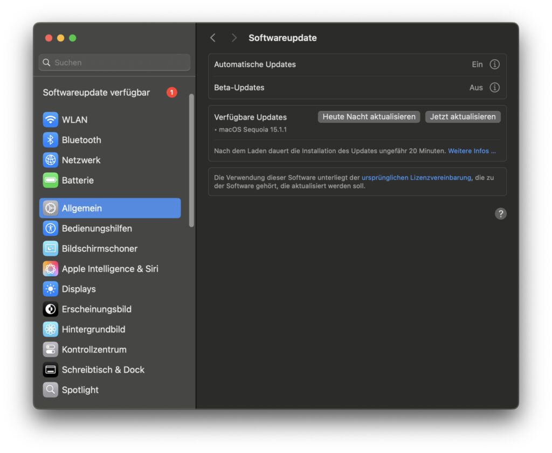Select Allgemein in the sidebar
Viewport: 552px width, 453px height.
pos(110,208)
